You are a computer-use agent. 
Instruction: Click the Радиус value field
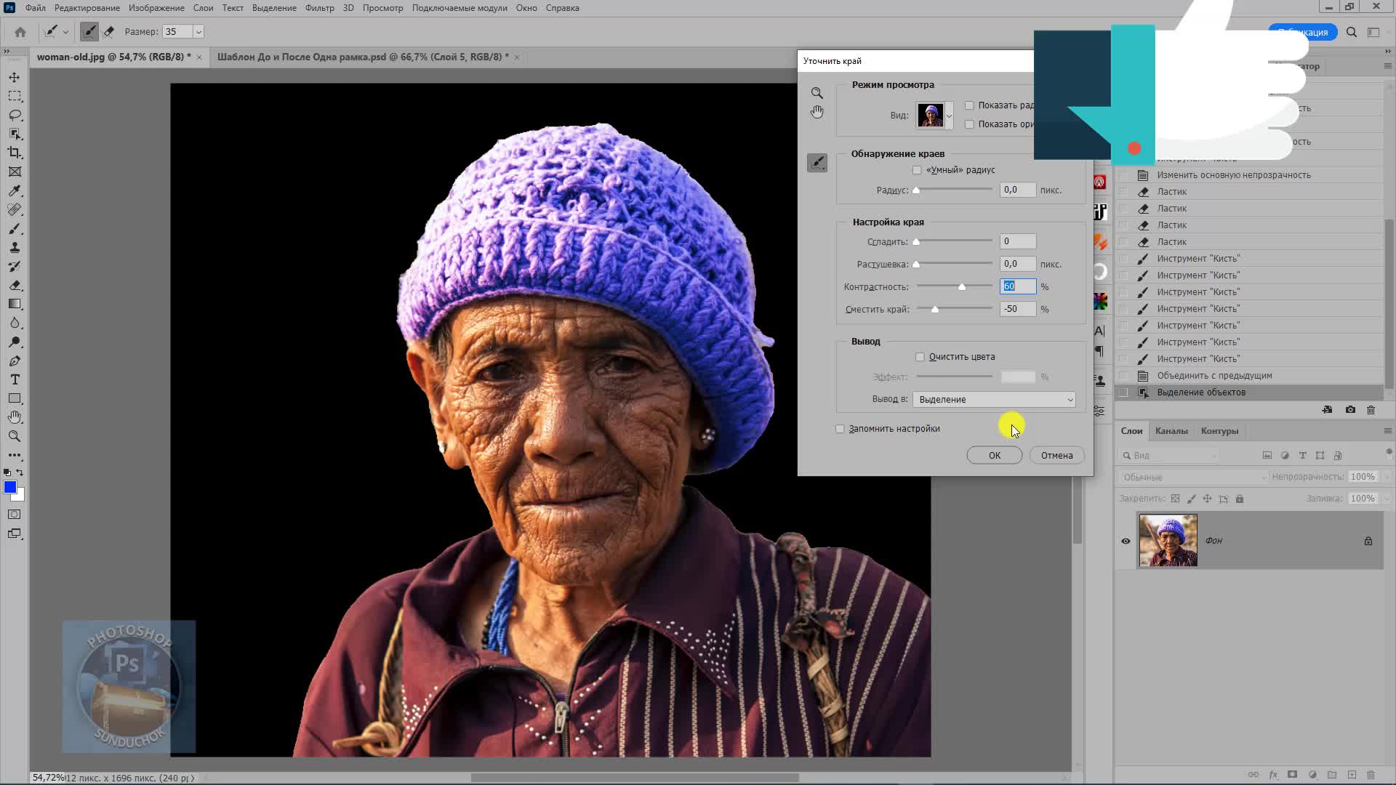pos(1018,190)
